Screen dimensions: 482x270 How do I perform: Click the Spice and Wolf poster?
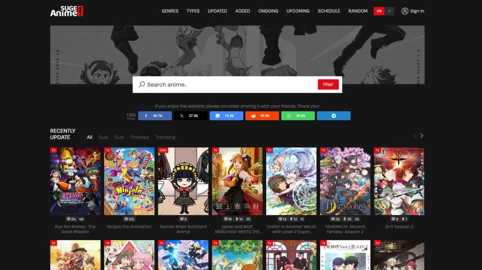point(237,181)
